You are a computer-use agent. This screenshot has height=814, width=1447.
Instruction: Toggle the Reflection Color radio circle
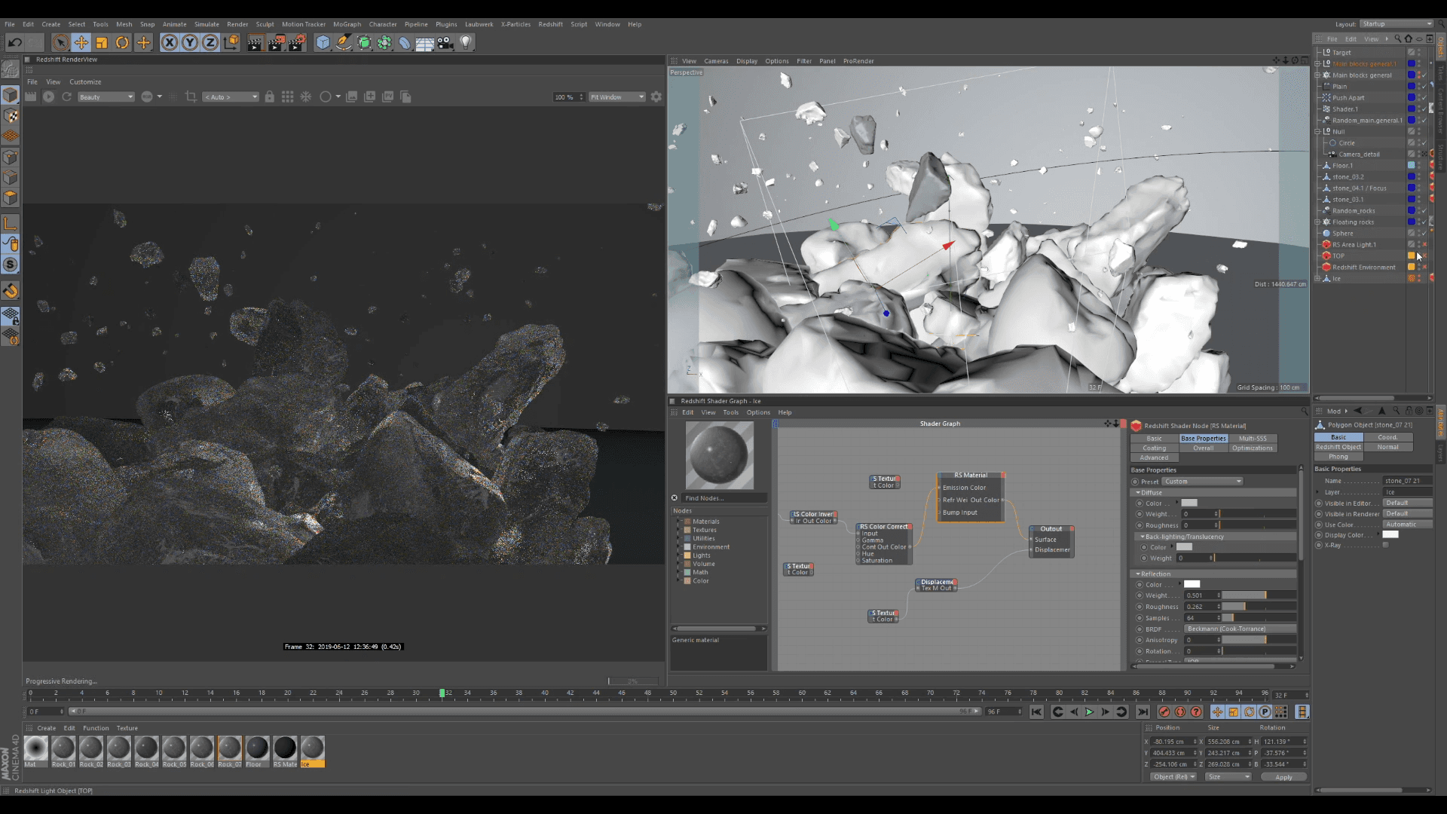click(1140, 585)
